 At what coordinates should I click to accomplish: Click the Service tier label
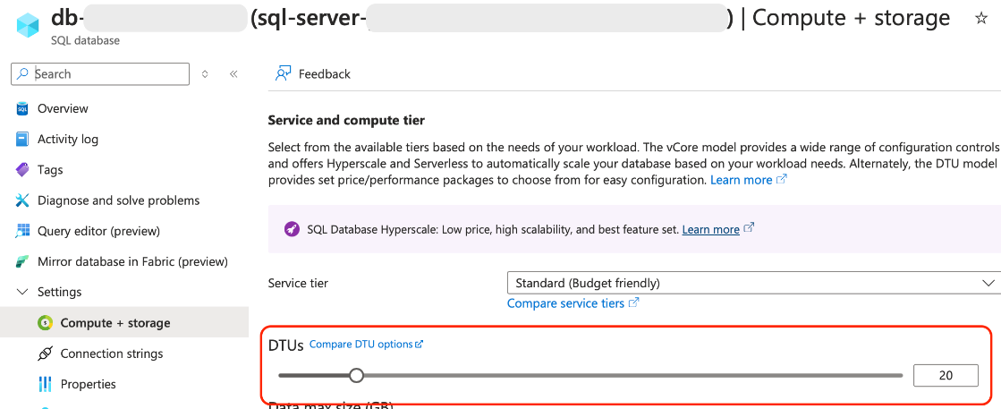(298, 283)
